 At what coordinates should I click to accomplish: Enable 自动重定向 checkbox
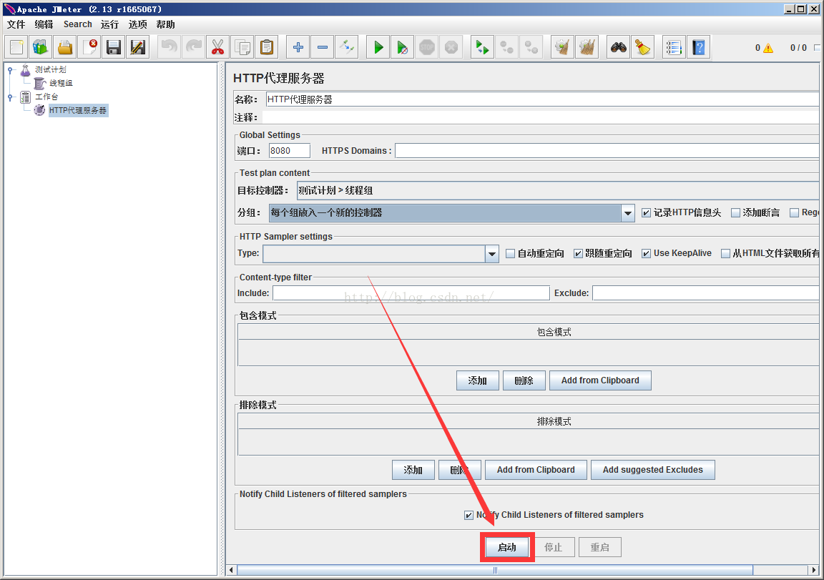510,254
